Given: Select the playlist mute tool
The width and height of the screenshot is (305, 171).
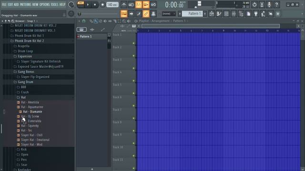Looking at the screenshot, I should (x=105, y=21).
